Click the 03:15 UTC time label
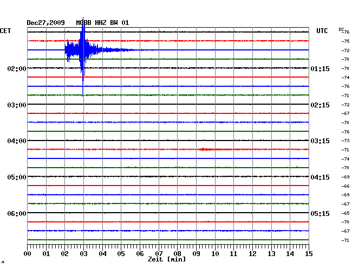This screenshot has height=268, width=352. pyautogui.click(x=320, y=141)
